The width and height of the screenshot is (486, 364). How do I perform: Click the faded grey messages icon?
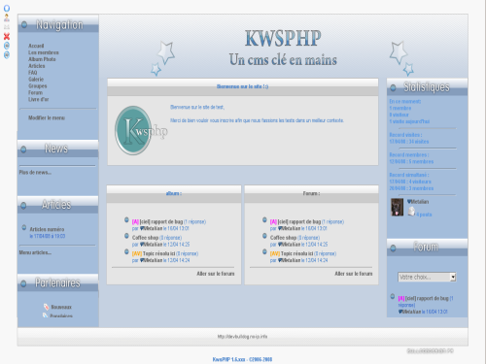(7, 27)
